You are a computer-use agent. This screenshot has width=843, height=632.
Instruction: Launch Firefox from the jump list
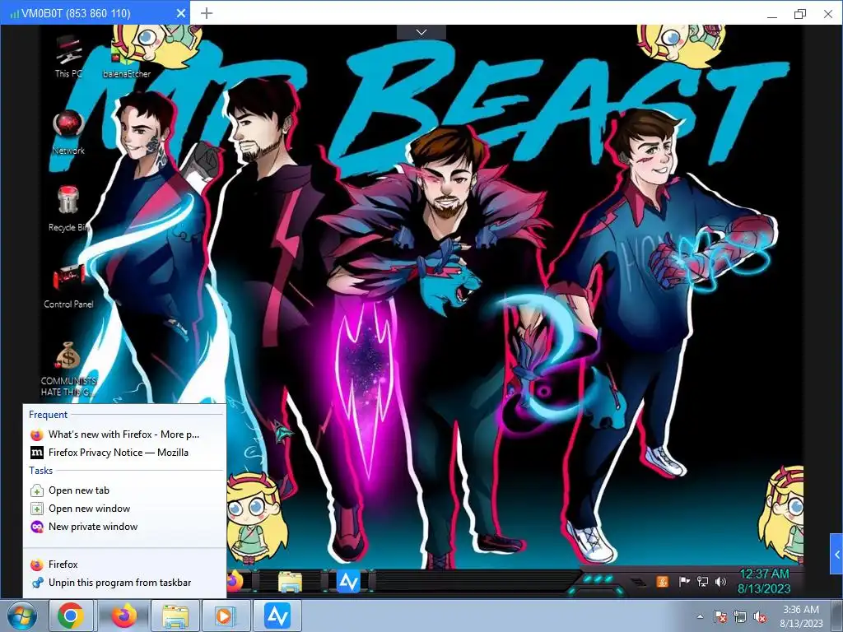pyautogui.click(x=123, y=565)
